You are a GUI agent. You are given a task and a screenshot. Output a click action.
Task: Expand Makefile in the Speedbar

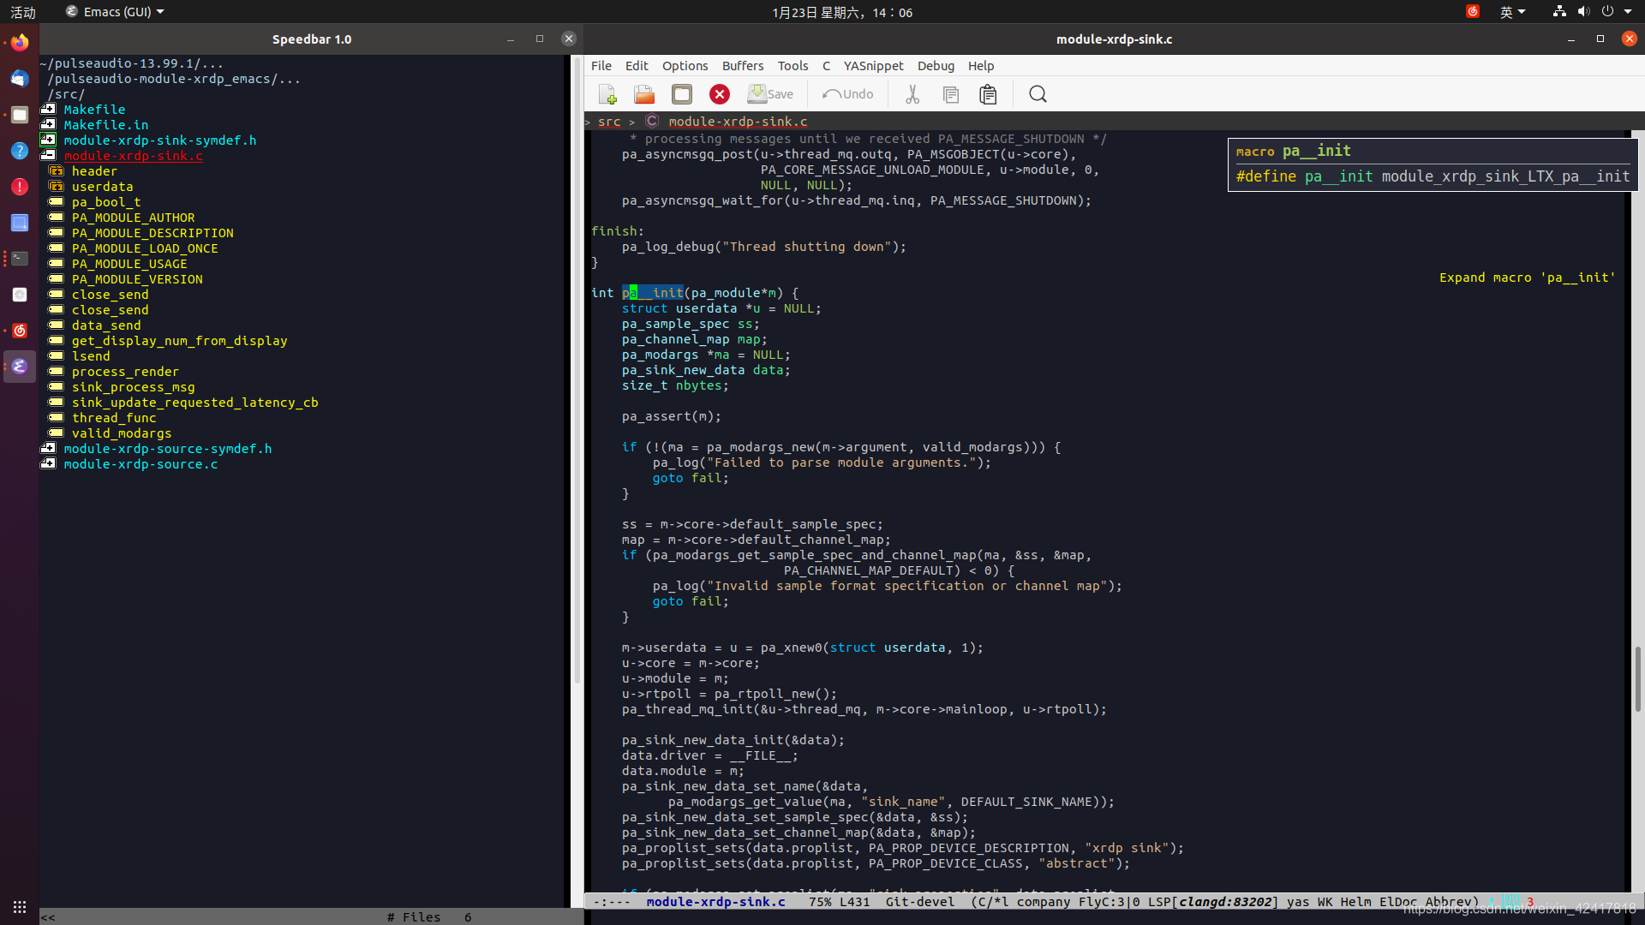click(x=49, y=109)
